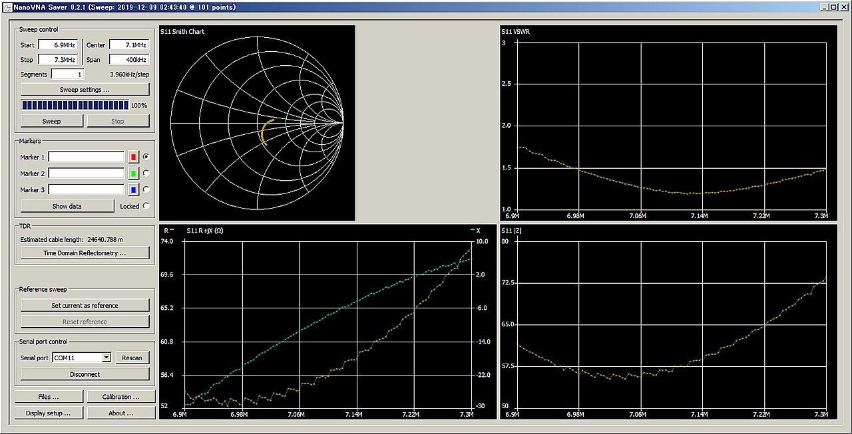Image resolution: width=852 pixels, height=434 pixels.
Task: Click the Span frequency field
Action: coord(129,60)
